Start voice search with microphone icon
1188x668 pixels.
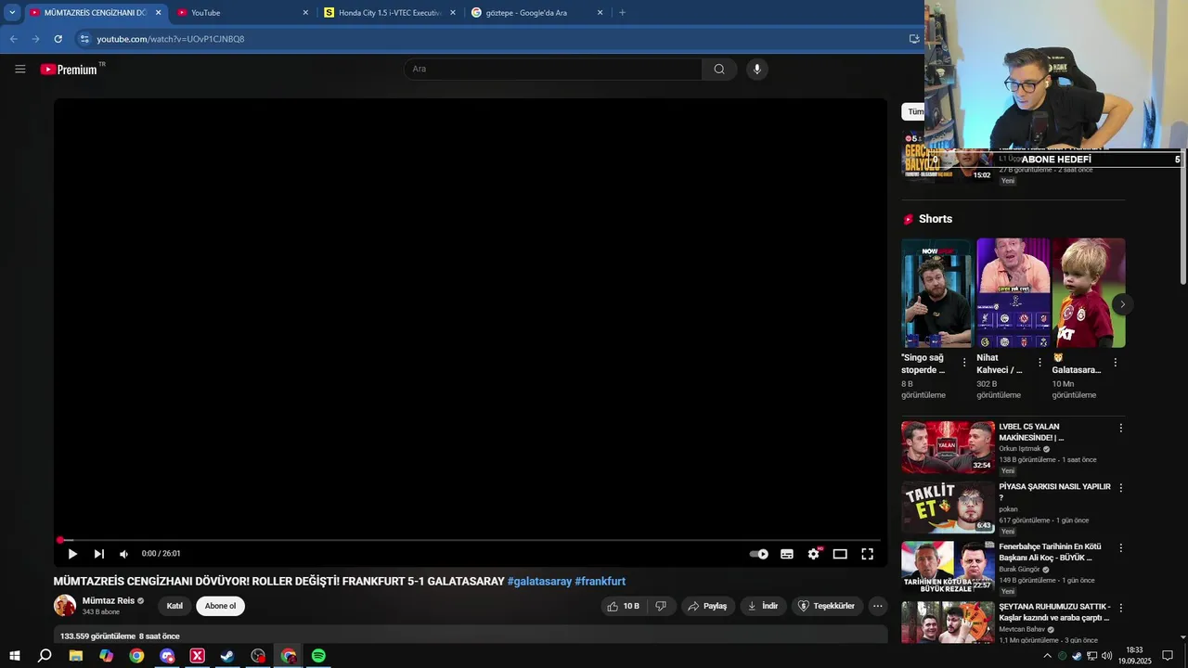(757, 69)
